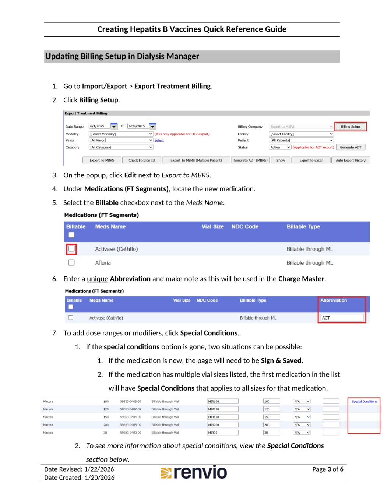384x497 pixels.
Task: Click the dose field showing 200
Action: coord(272,425)
